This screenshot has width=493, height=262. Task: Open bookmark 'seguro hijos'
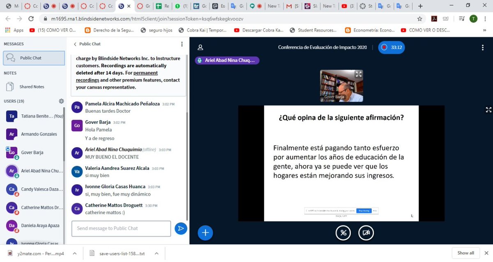click(157, 30)
